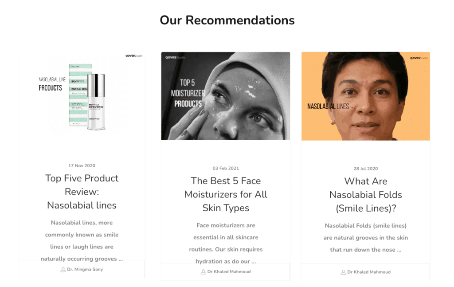Click the Our Recommendations heading
Viewport: 454px width, 287px height.
tap(227, 20)
